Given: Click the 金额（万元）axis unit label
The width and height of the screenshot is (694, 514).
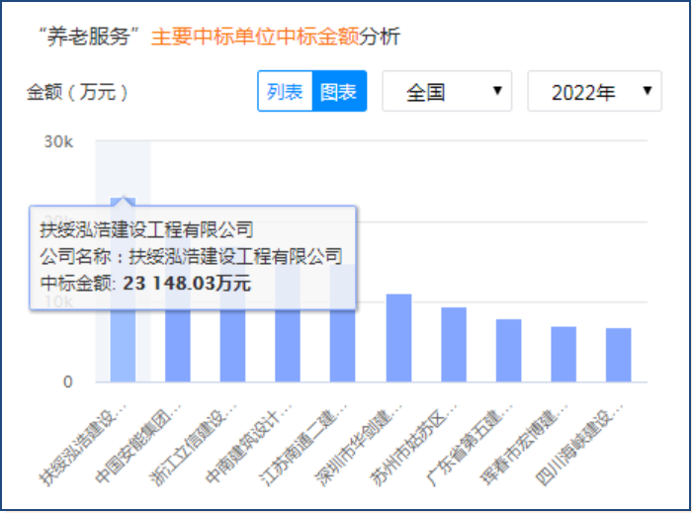Looking at the screenshot, I should [77, 92].
